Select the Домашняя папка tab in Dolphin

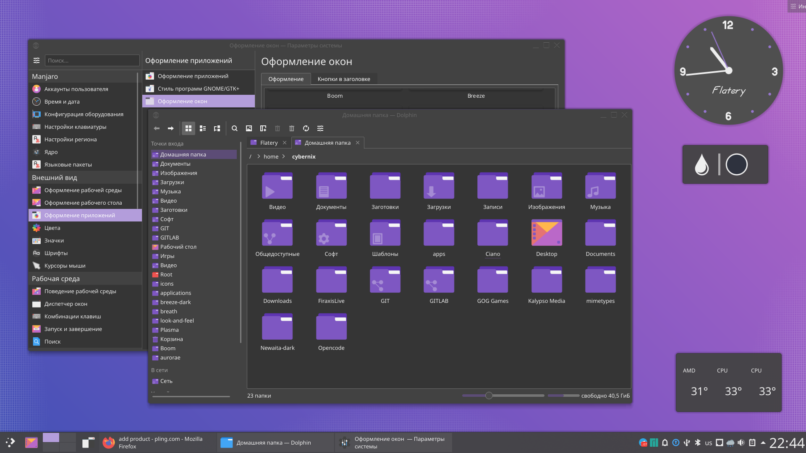point(327,143)
